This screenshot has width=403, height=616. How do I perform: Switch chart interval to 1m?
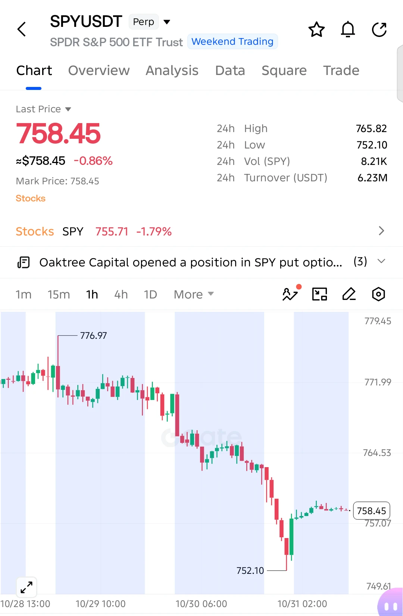[24, 294]
